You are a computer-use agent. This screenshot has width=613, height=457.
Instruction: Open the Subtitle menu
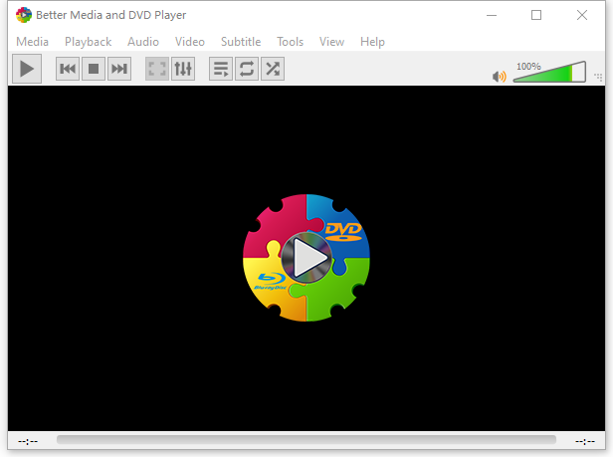click(241, 42)
